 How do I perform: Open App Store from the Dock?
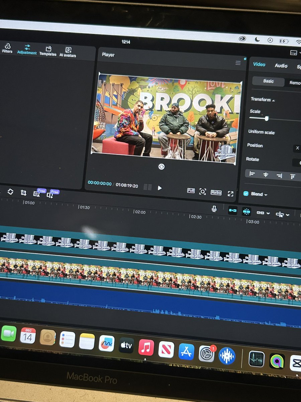tap(186, 352)
